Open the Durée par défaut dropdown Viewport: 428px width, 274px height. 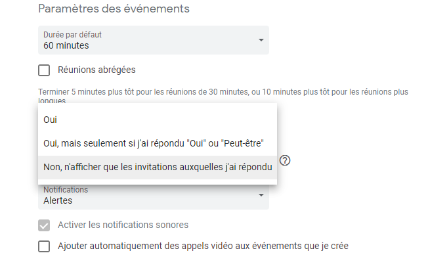coord(154,40)
